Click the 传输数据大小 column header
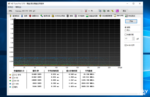150x97 pixels. pos(19,71)
